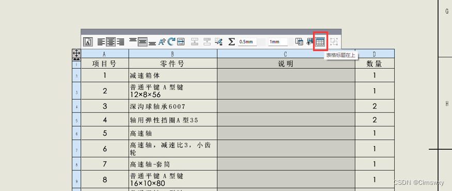Click item number 6 cell

(105, 149)
